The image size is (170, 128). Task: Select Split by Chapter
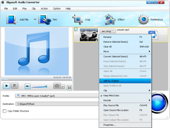(x=125, y=81)
